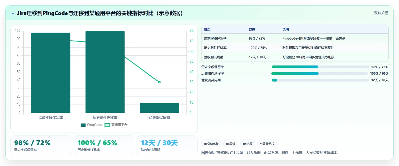Click the 历史附件迁移率 progress bar
The image size is (399, 166).
[319, 74]
